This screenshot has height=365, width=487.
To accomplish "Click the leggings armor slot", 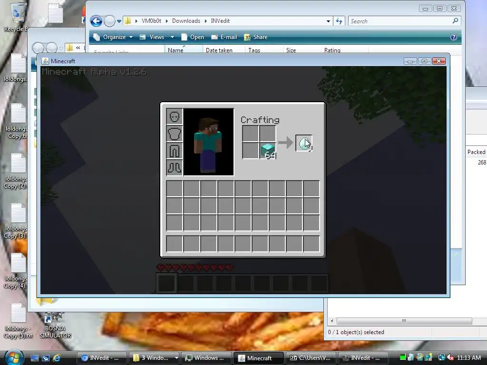I will click(x=174, y=151).
